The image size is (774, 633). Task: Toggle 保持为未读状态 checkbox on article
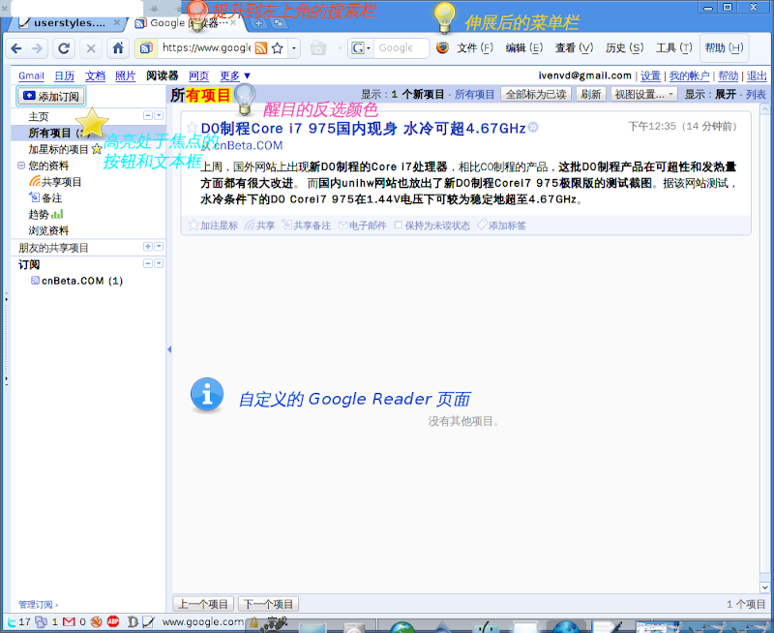[x=432, y=226]
